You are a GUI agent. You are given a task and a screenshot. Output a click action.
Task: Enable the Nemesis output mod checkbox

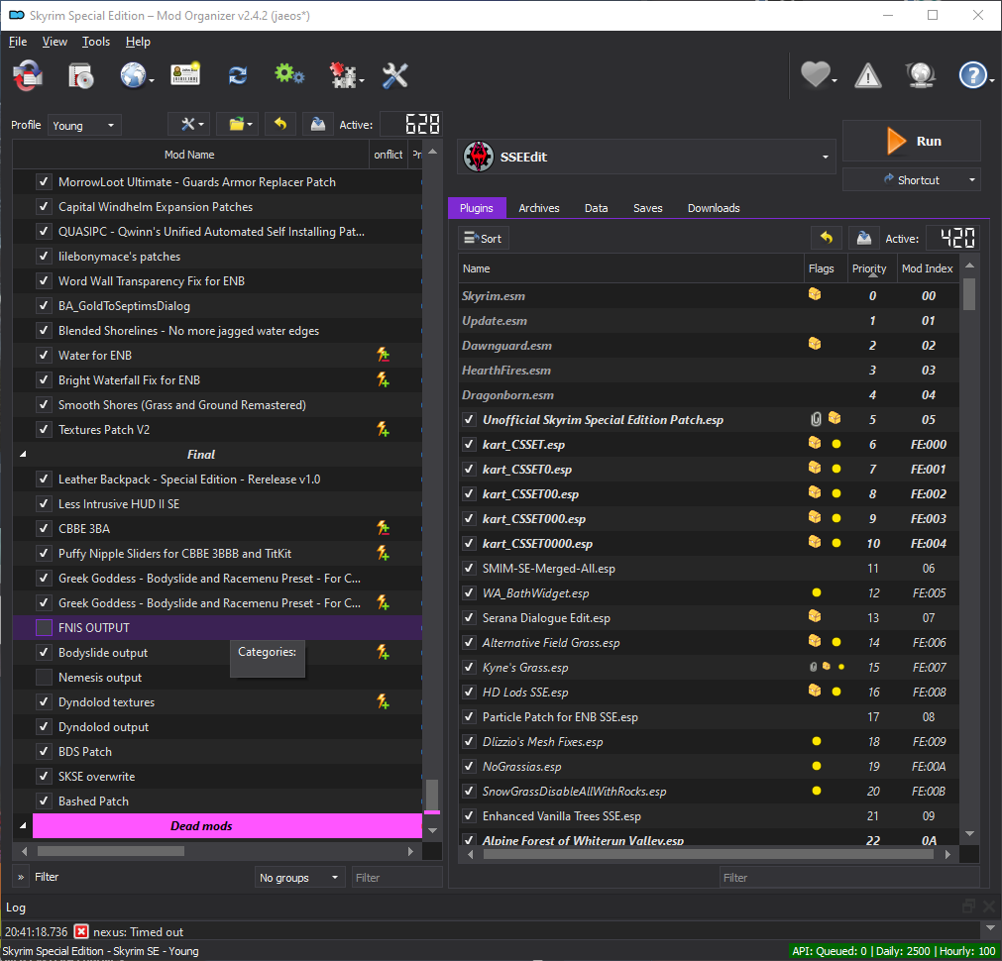(44, 678)
